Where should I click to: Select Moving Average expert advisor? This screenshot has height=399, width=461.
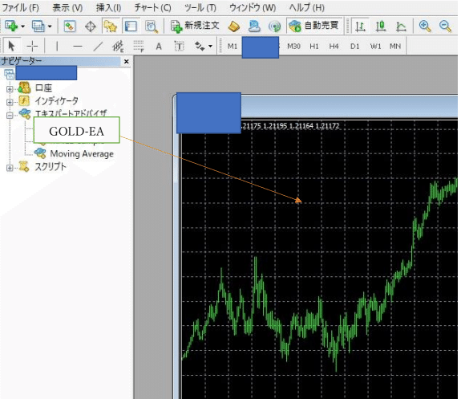click(82, 153)
